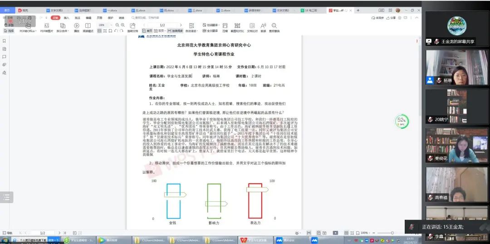490x244 pixels.
Task: Open the 编辑 ribbon tab
Action: [x=88, y=18]
